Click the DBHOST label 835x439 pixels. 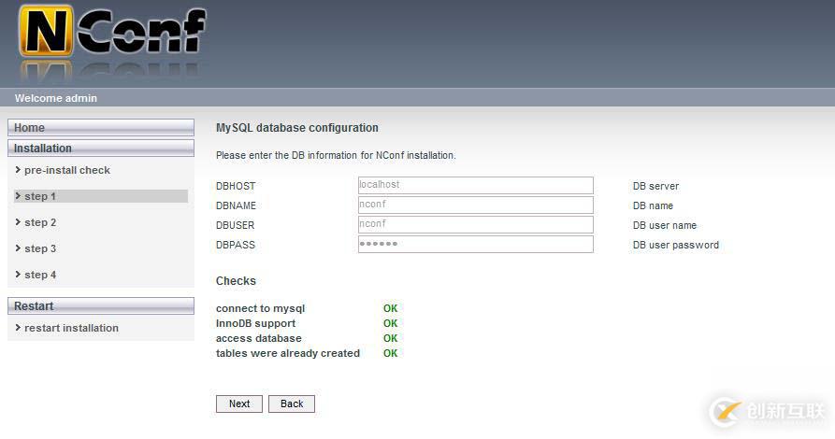pyautogui.click(x=236, y=186)
